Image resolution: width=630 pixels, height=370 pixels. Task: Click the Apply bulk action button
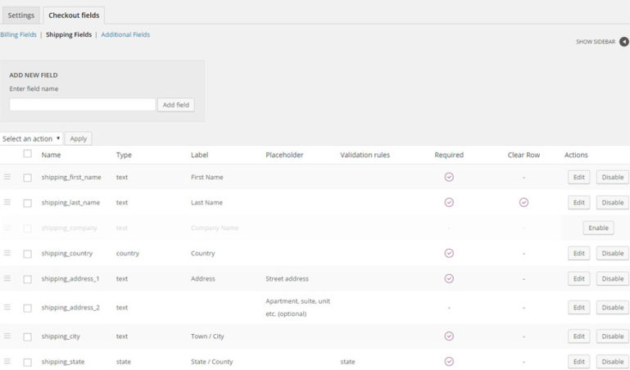pyautogui.click(x=79, y=139)
